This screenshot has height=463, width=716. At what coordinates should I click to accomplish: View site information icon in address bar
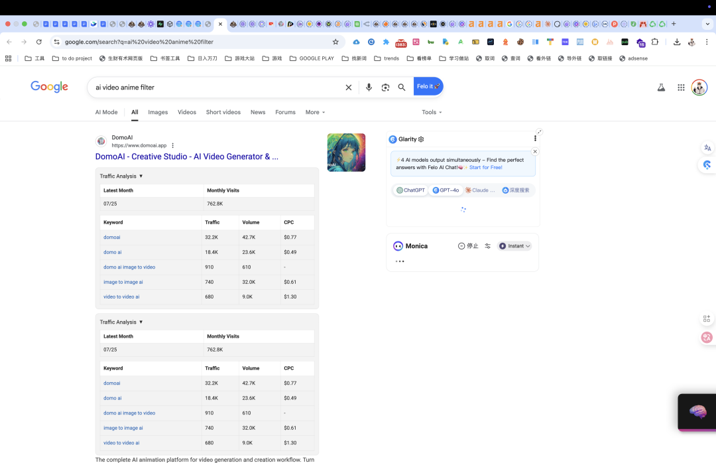pyautogui.click(x=56, y=42)
